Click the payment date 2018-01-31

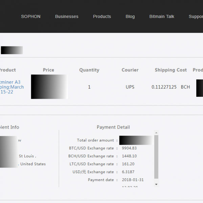tap(133, 180)
